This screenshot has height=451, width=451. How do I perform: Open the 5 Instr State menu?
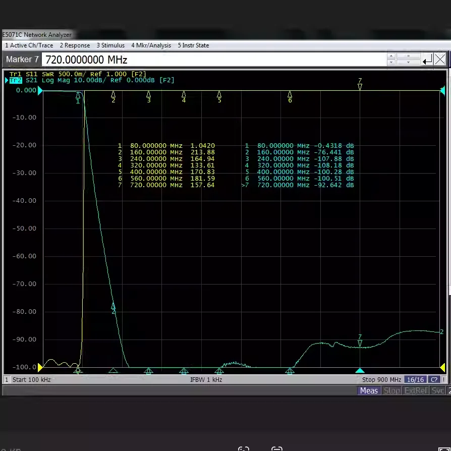tap(193, 45)
